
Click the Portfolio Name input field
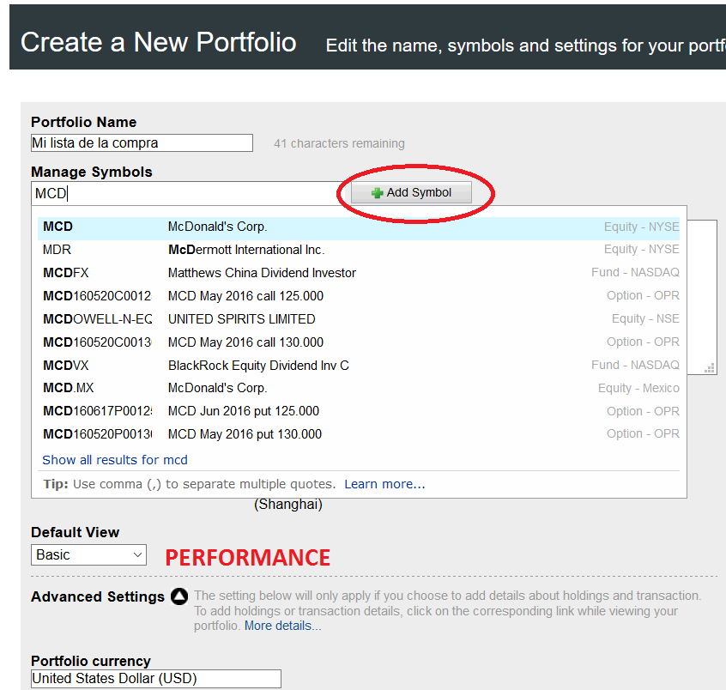(x=142, y=143)
